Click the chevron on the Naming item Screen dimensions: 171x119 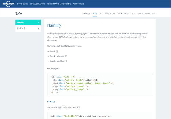point(38,22)
